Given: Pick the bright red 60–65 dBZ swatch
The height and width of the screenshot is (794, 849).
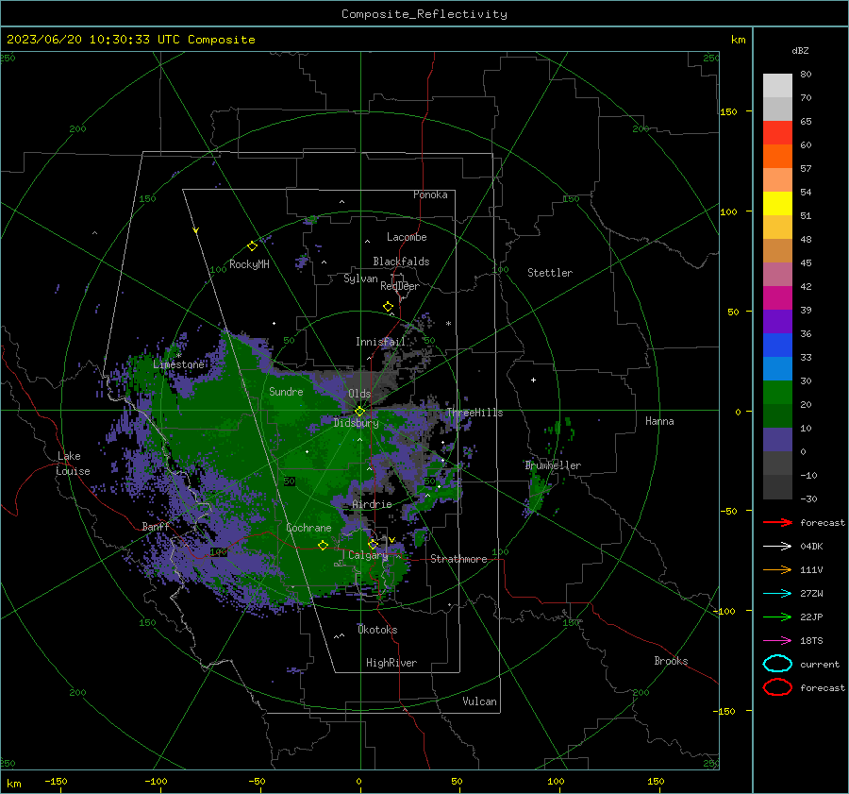Looking at the screenshot, I should pyautogui.click(x=777, y=133).
